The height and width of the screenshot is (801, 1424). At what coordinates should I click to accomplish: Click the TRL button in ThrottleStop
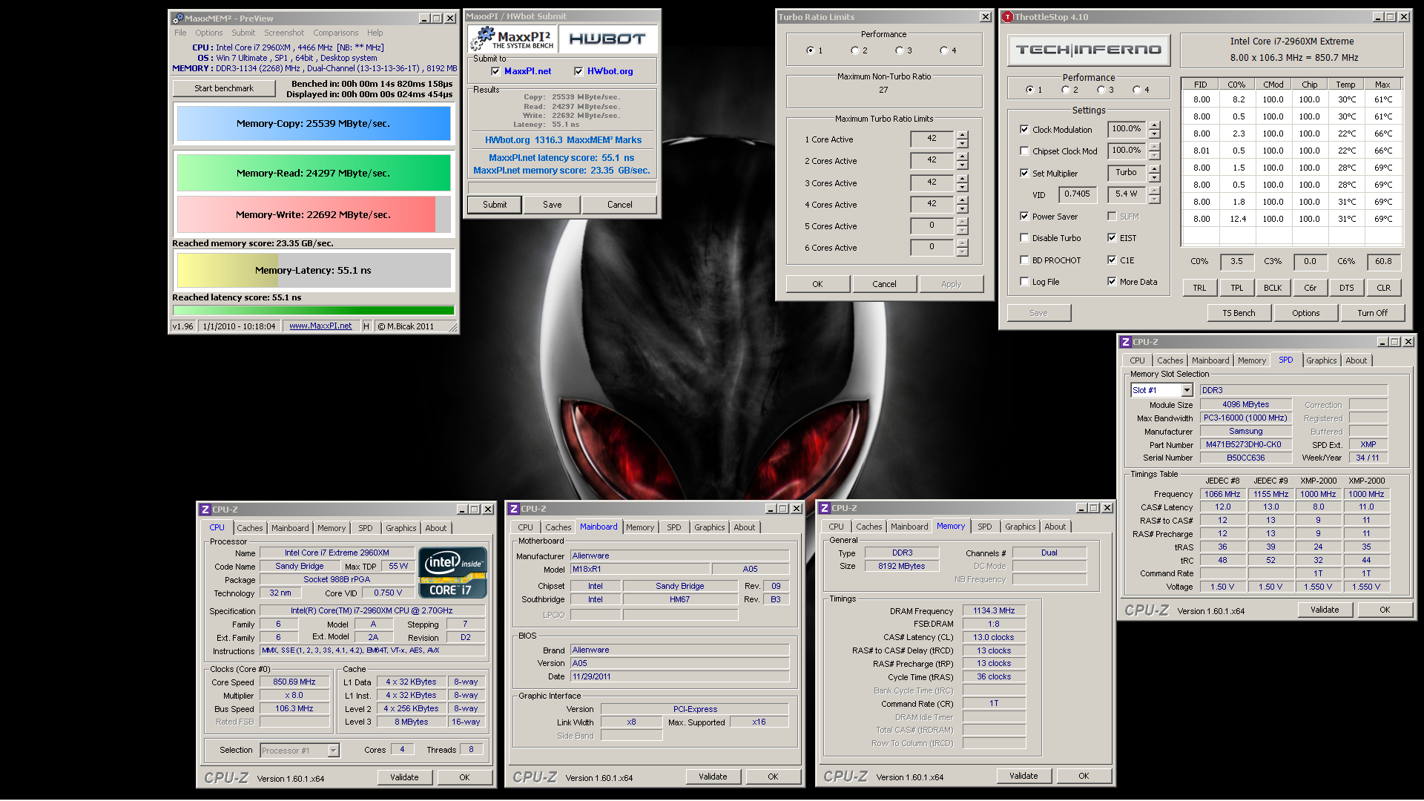tap(1199, 288)
